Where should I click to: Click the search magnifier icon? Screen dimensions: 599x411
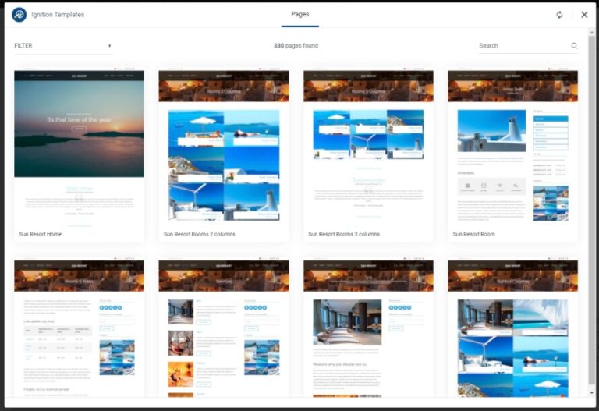tap(574, 46)
